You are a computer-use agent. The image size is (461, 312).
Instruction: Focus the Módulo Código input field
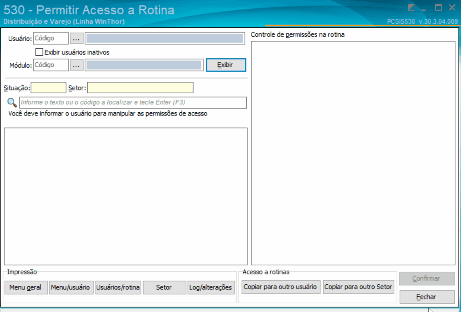(x=51, y=65)
